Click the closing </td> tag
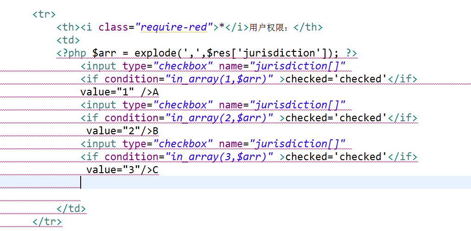The height and width of the screenshot is (231, 471). [71, 209]
